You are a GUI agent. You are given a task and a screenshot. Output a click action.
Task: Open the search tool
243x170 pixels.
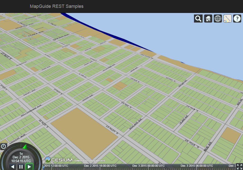(198, 18)
